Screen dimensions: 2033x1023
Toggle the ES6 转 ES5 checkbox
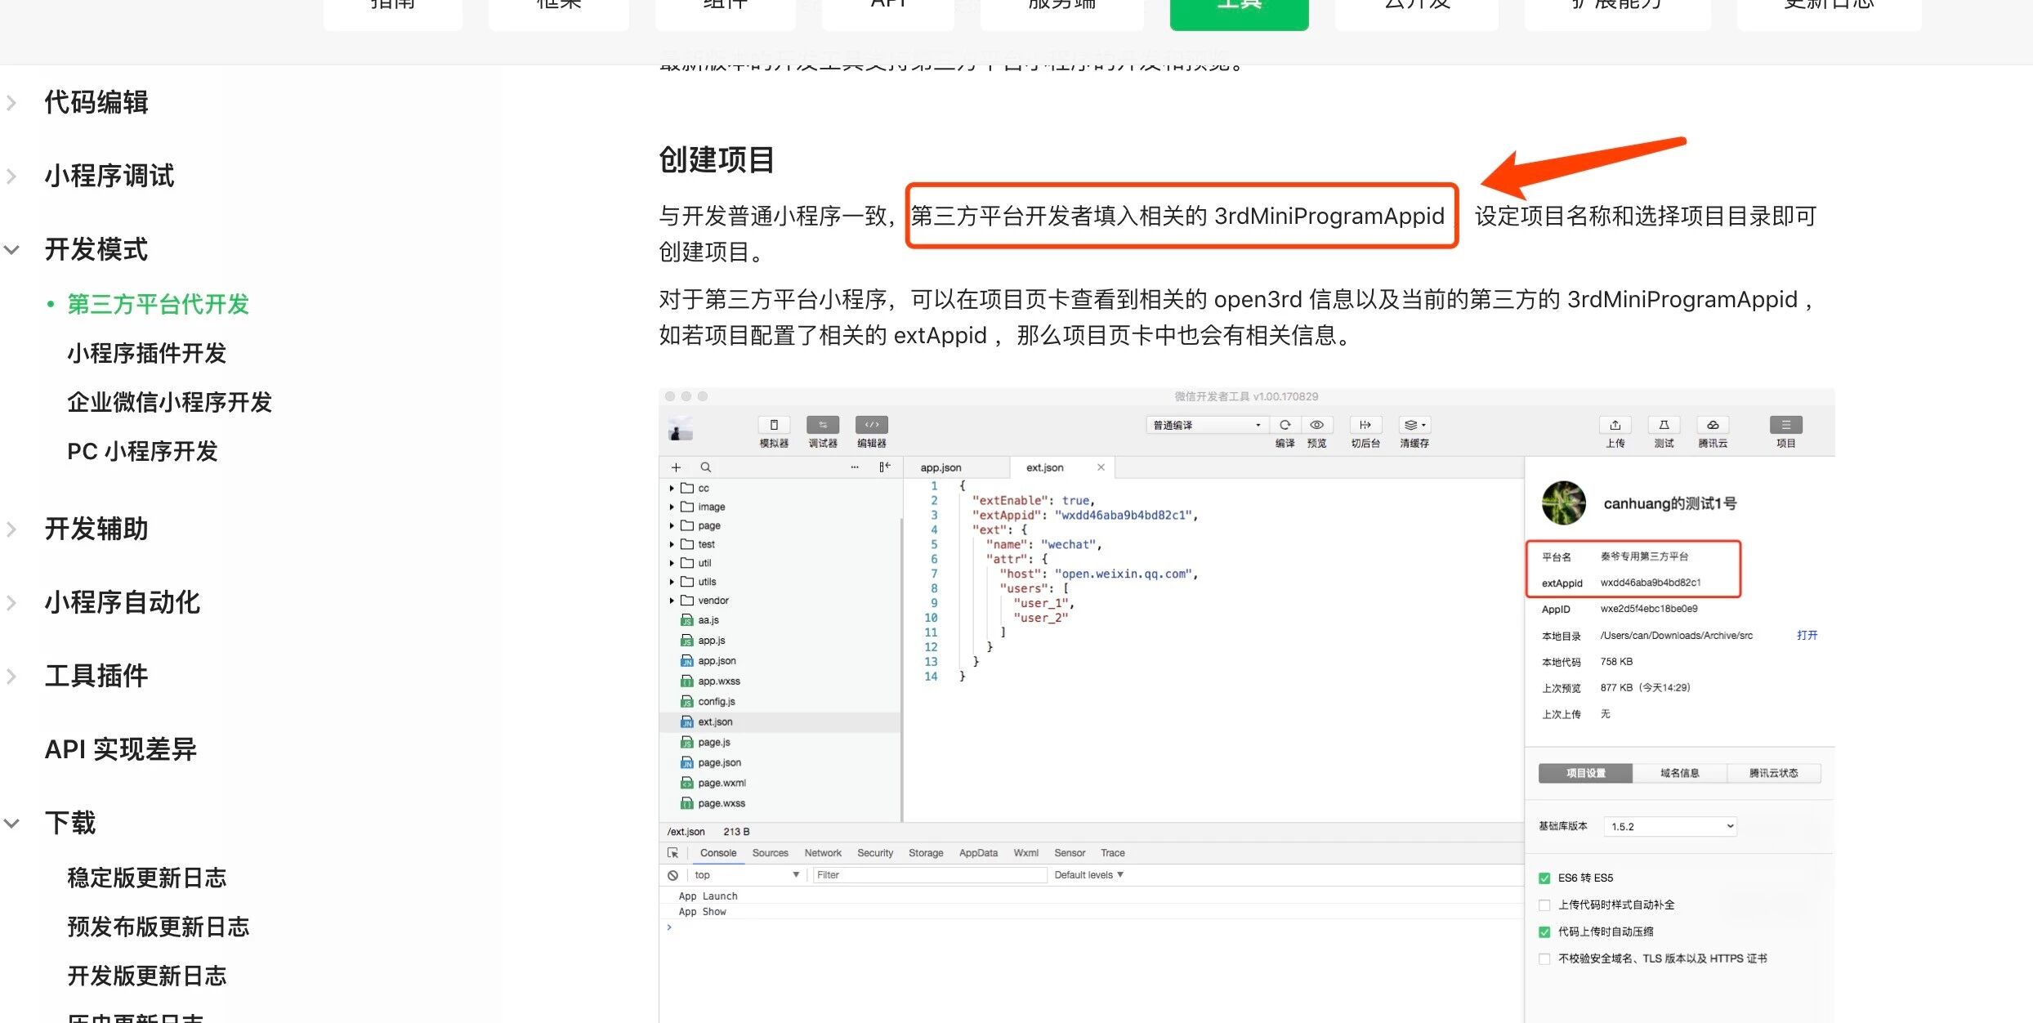pos(1544,878)
